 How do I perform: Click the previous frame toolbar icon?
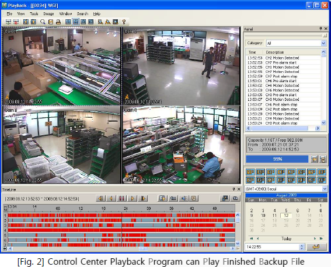[26, 22]
